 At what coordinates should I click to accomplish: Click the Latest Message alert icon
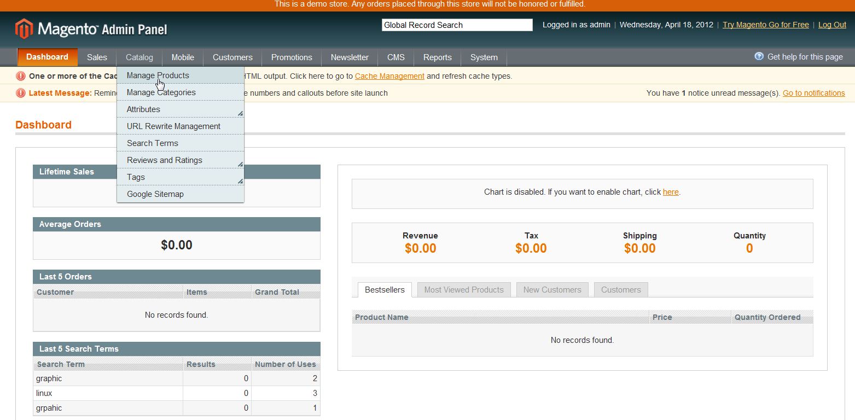[21, 93]
